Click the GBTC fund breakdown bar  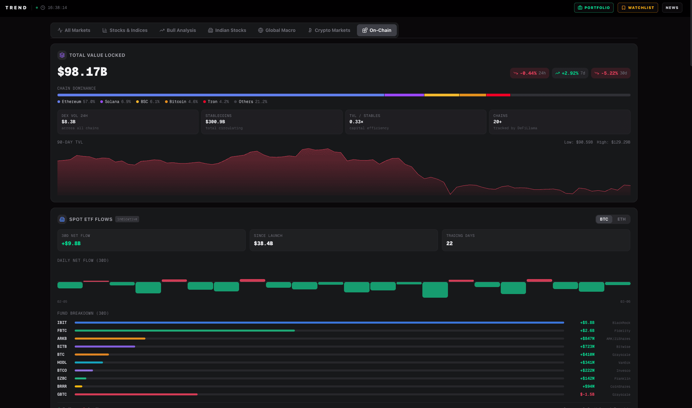pos(136,394)
